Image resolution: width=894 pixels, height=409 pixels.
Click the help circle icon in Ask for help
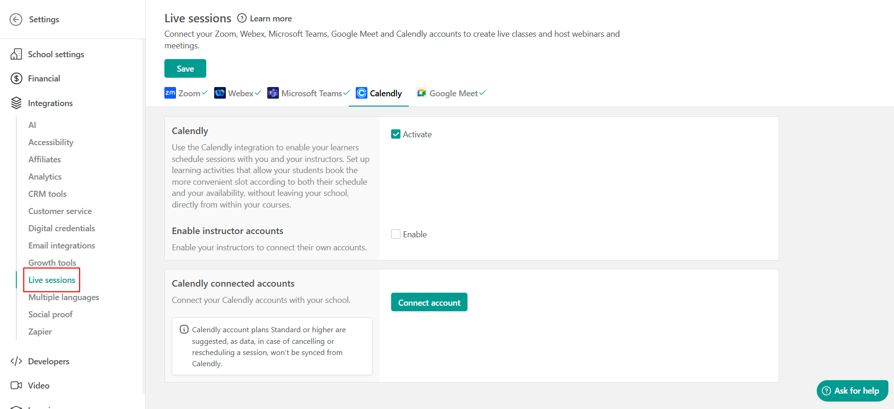click(x=826, y=391)
